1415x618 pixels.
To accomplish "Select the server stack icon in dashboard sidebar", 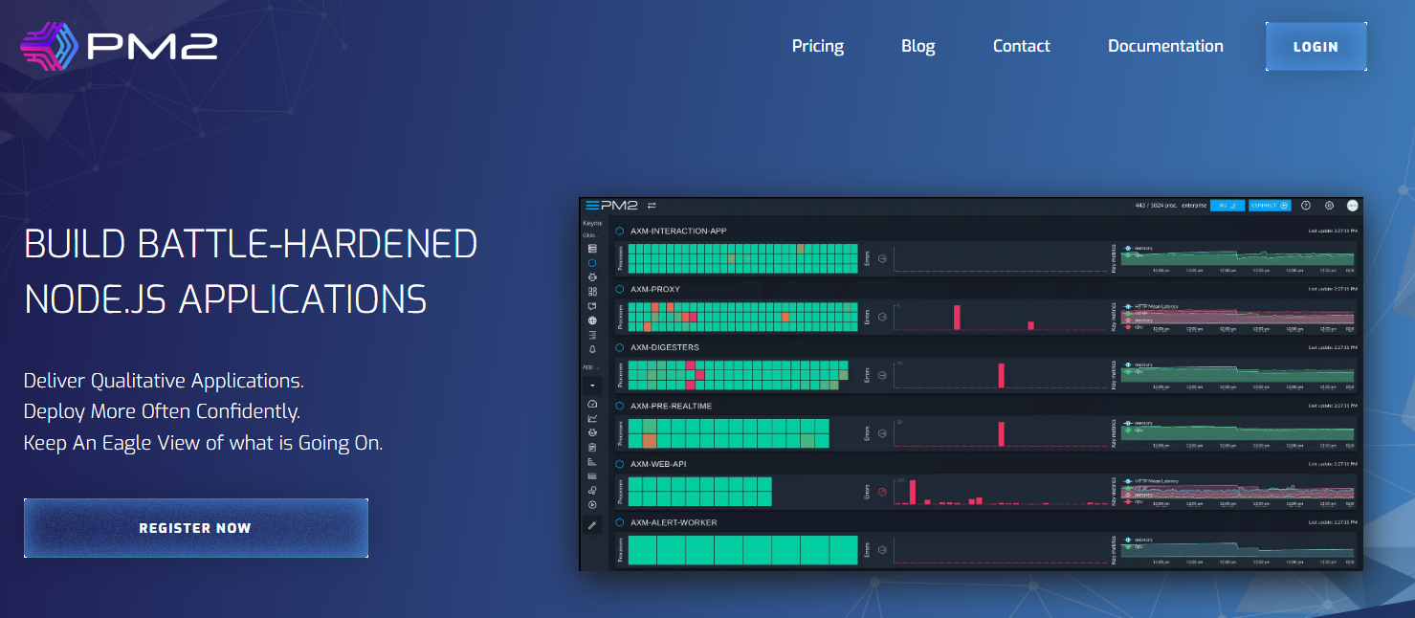I will [592, 249].
